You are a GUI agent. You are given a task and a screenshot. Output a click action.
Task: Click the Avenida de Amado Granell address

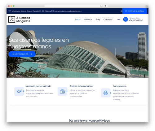point(31,11)
